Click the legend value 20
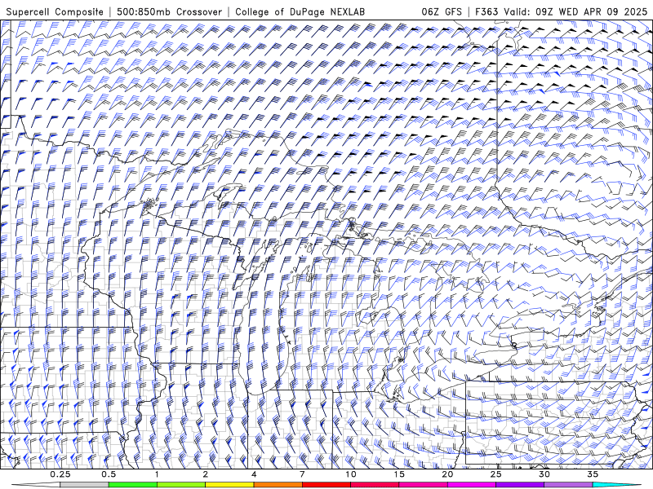The width and height of the screenshot is (653, 489). coord(447,474)
